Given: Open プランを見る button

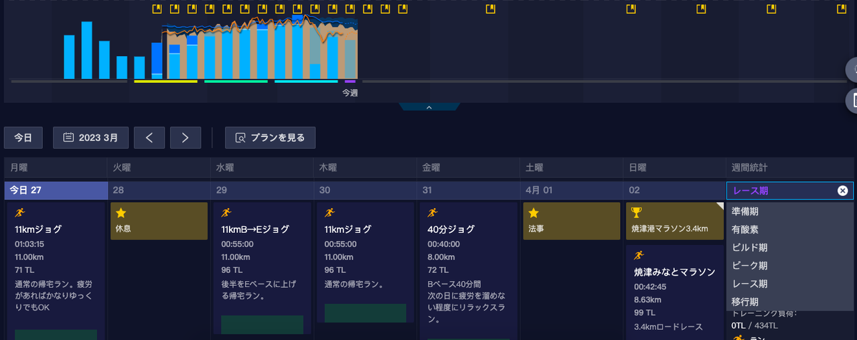Looking at the screenshot, I should pyautogui.click(x=270, y=138).
